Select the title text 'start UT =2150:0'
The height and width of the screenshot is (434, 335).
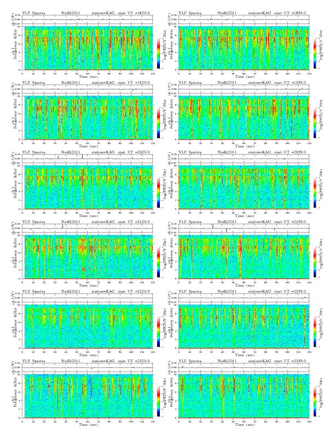(290, 222)
